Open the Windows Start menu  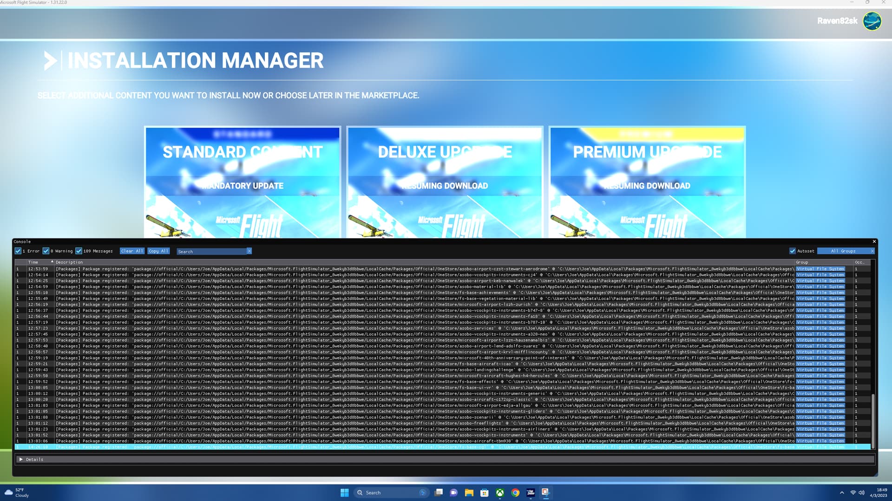pyautogui.click(x=344, y=493)
